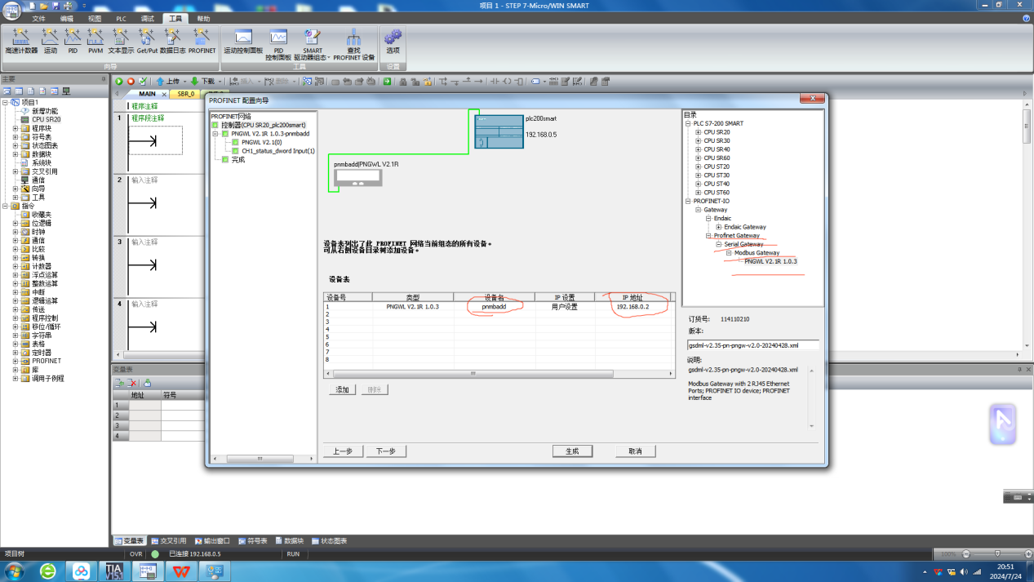
Task: Open the Motion (运动) wizard
Action: click(51, 41)
